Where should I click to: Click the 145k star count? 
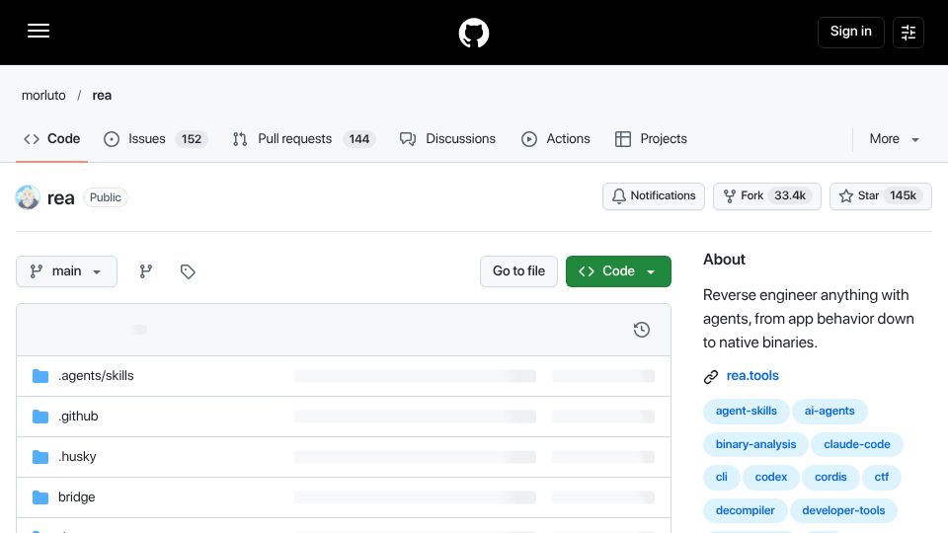tap(903, 195)
